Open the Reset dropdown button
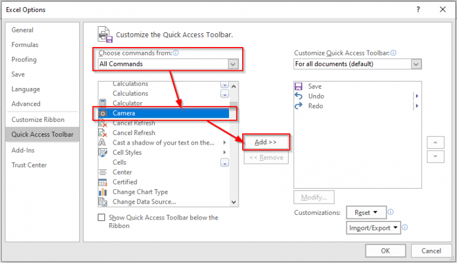The height and width of the screenshot is (263, 457). [367, 212]
